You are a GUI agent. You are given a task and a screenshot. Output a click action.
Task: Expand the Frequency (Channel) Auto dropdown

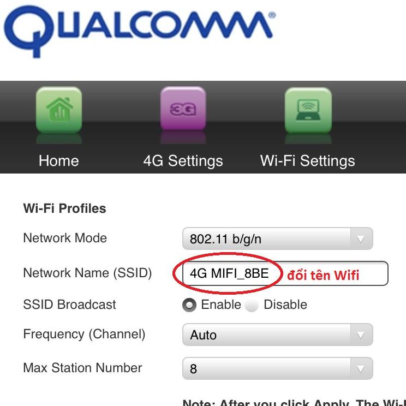pyautogui.click(x=278, y=335)
